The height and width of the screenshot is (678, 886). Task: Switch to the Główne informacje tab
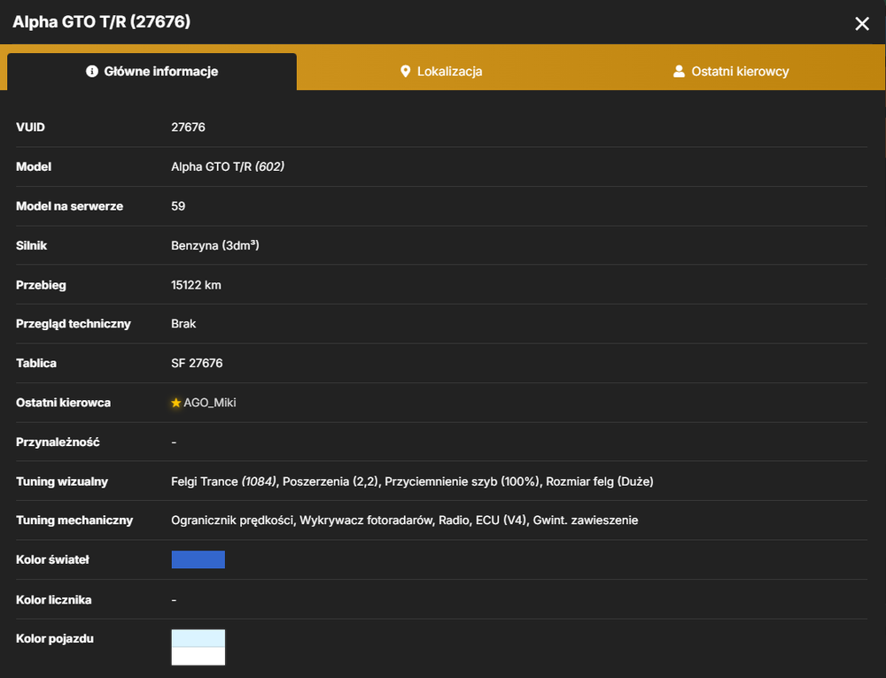point(152,72)
